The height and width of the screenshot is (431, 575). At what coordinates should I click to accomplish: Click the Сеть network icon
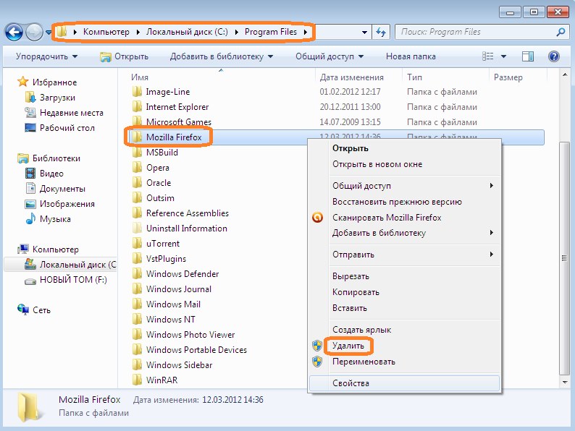(22, 310)
